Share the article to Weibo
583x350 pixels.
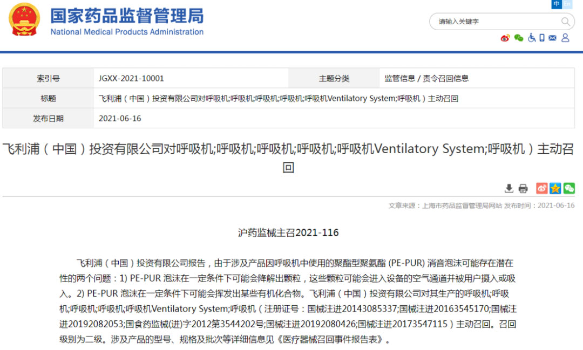click(541, 188)
